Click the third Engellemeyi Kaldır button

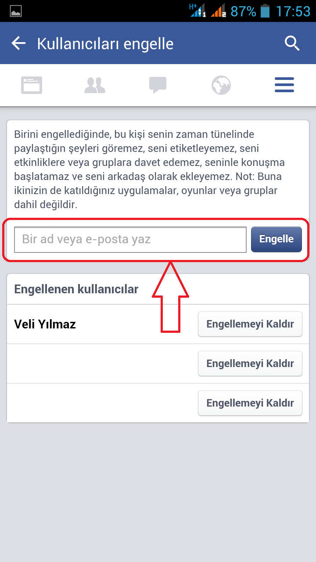coord(250,403)
